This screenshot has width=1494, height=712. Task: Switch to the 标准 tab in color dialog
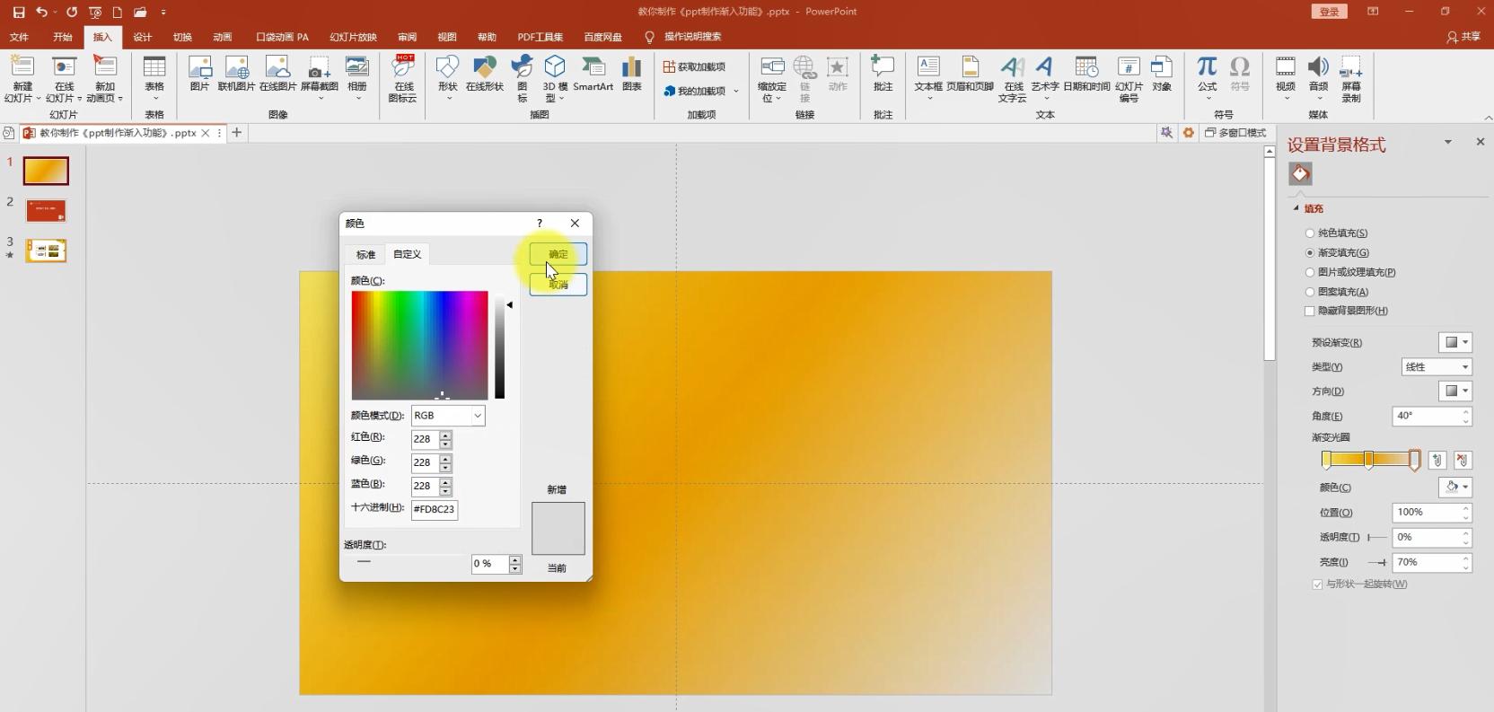click(x=365, y=255)
